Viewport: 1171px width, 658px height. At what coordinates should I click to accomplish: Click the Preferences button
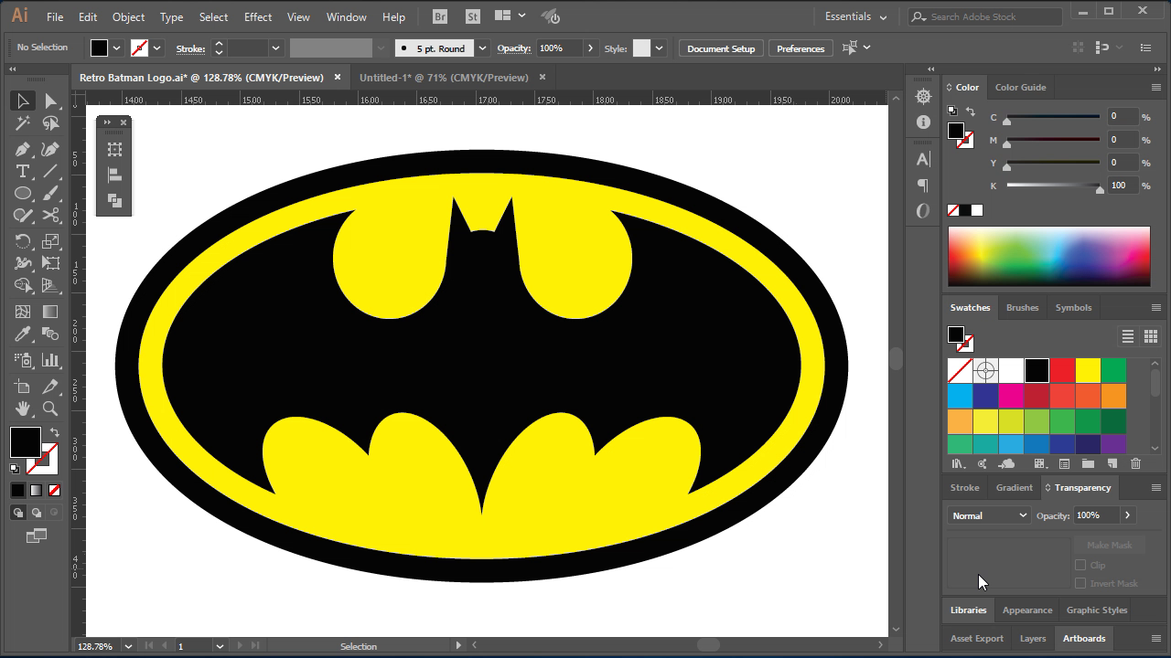pyautogui.click(x=800, y=48)
